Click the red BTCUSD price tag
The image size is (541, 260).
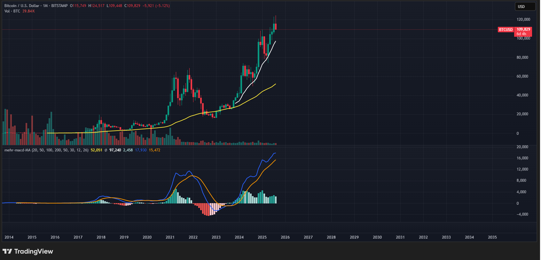506,30
